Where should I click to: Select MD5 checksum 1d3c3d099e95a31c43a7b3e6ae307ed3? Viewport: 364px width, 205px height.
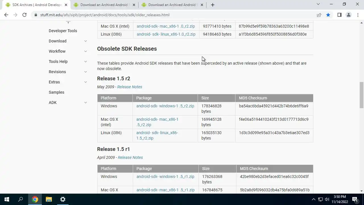coord(274,133)
